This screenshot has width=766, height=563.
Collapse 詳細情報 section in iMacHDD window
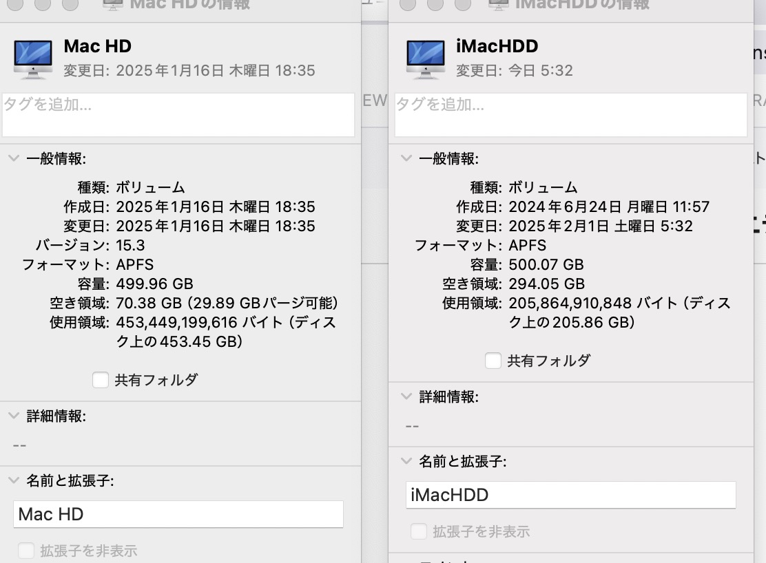(406, 396)
